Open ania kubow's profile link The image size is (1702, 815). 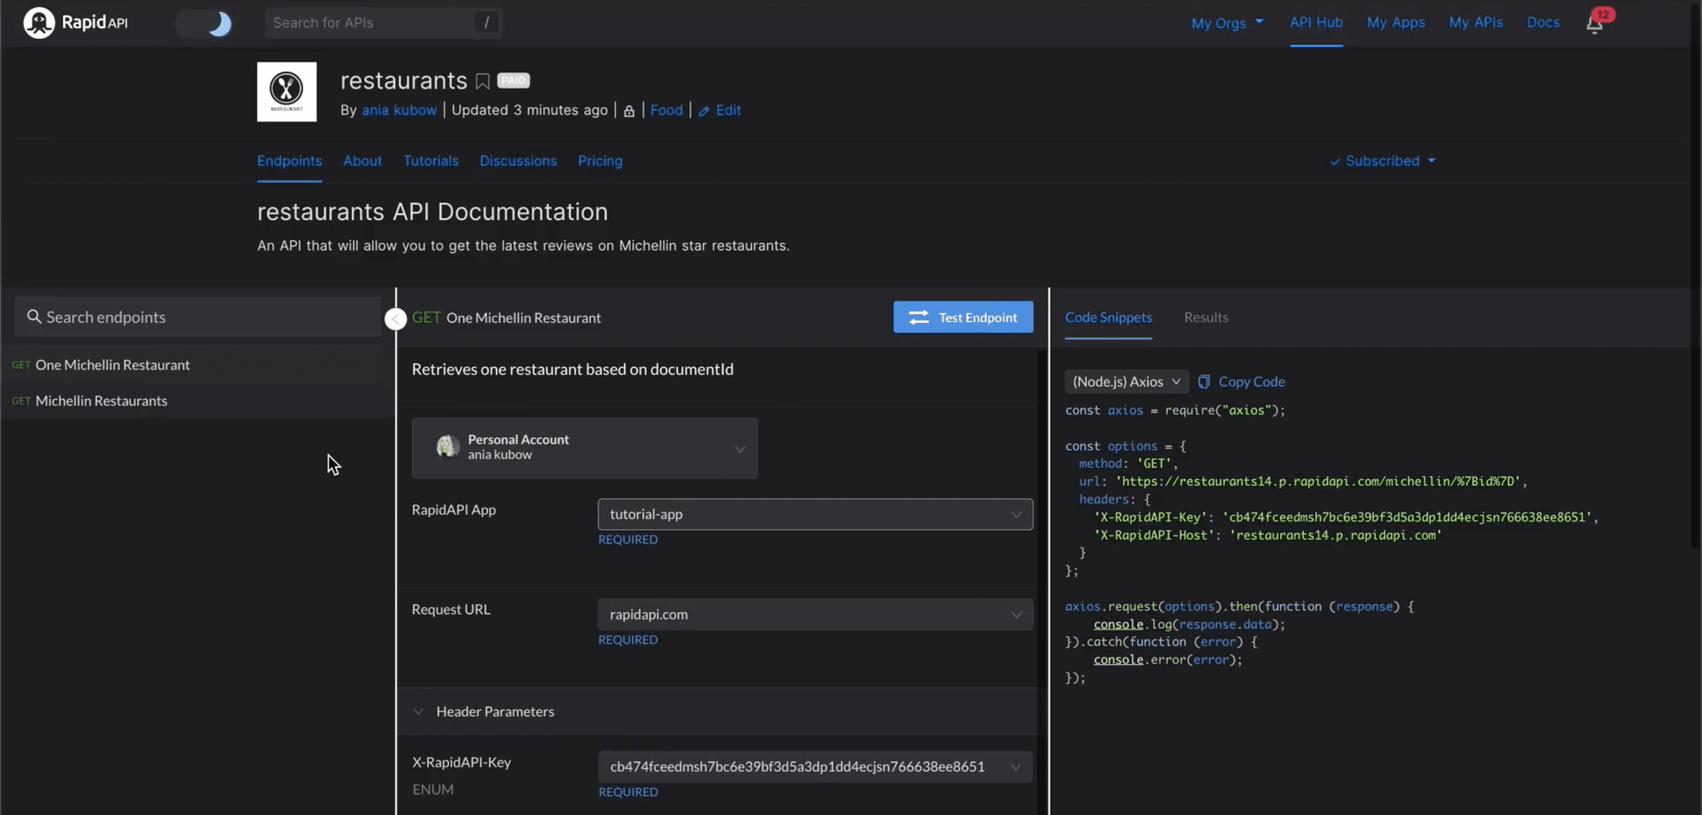point(399,110)
